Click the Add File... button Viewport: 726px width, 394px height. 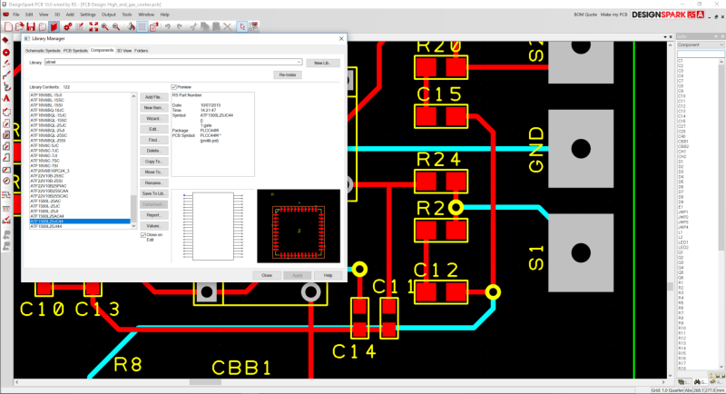pyautogui.click(x=153, y=97)
